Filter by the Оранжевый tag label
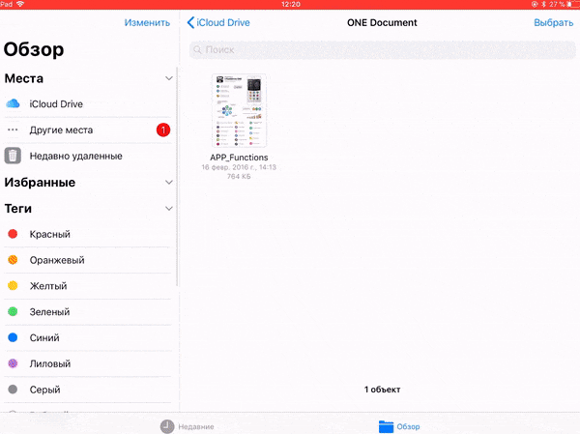This screenshot has width=580, height=434. point(57,260)
